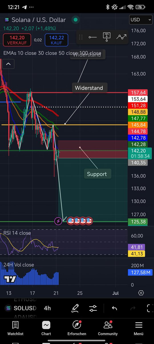Go to the Watchlist tab
This screenshot has height=344, width=154.
click(15, 328)
